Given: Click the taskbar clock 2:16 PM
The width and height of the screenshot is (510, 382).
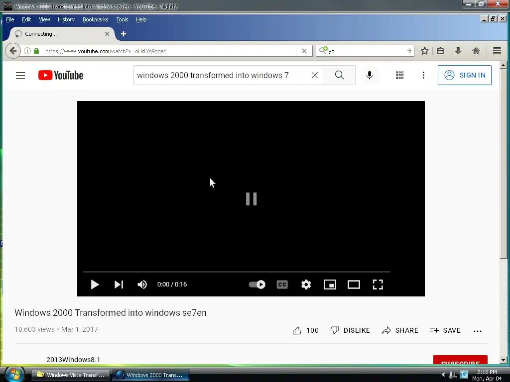Looking at the screenshot, I should click(487, 372).
